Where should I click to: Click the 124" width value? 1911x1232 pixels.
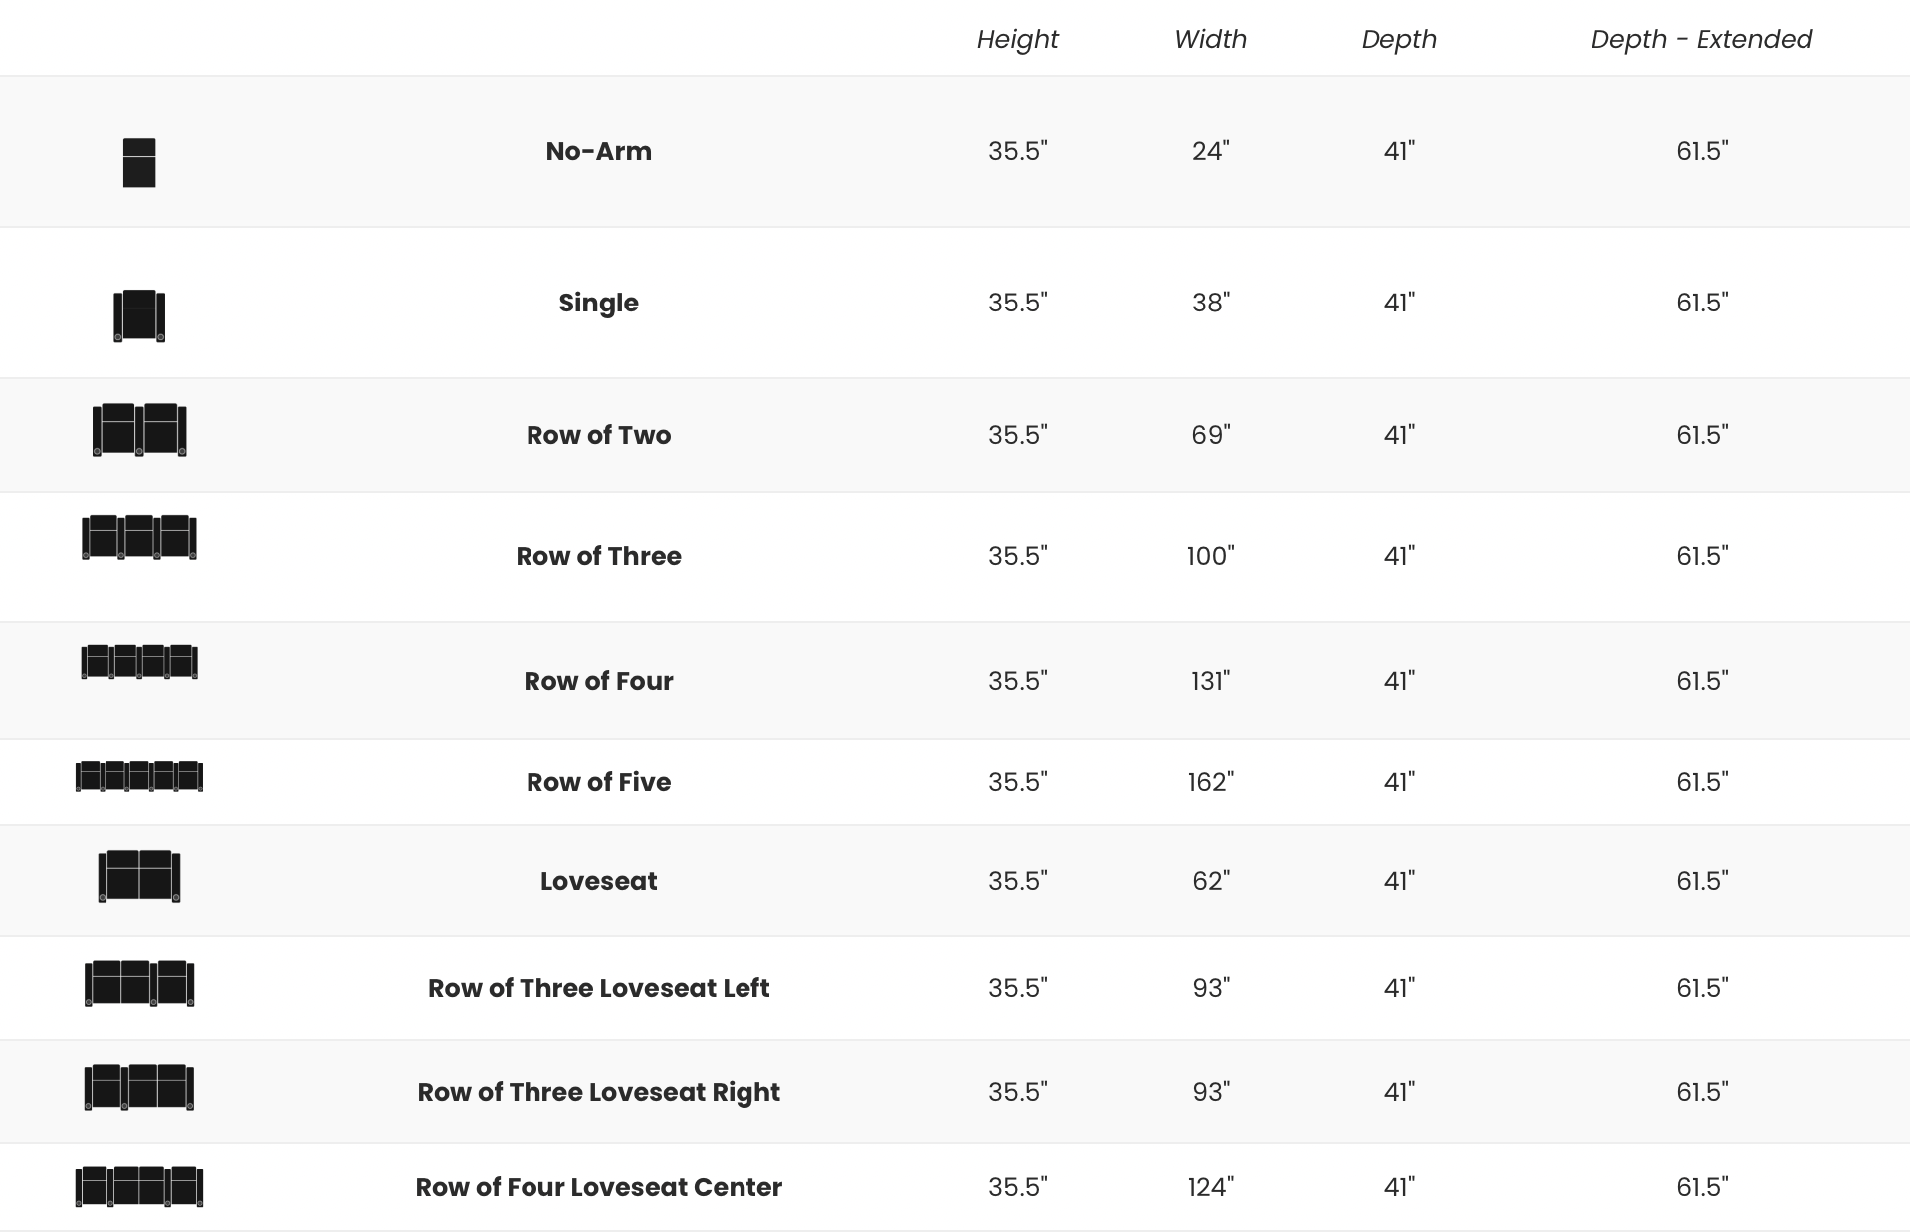[1210, 1187]
